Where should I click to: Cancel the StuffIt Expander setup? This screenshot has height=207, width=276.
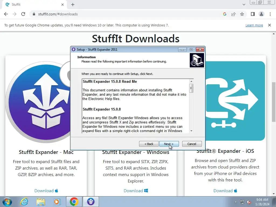(192, 144)
